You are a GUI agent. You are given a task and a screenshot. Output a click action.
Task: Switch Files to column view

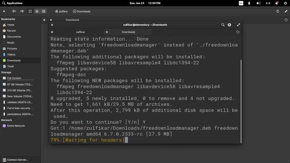click(43, 11)
